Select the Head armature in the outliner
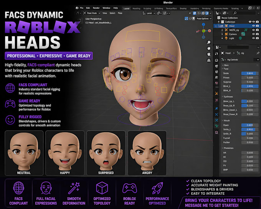This screenshot has height=209, width=261. pos(231,26)
